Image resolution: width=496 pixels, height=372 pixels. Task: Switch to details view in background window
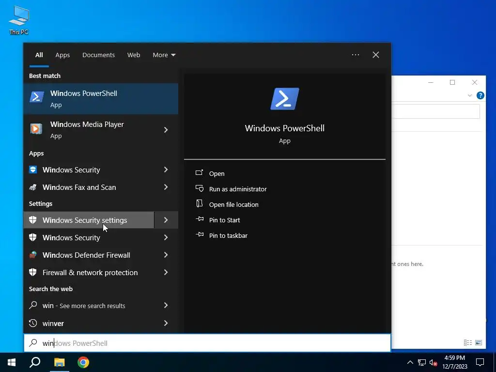[x=468, y=342]
